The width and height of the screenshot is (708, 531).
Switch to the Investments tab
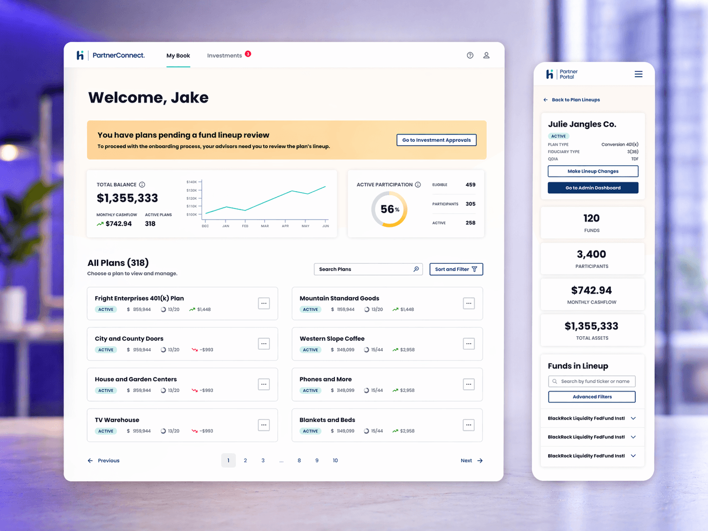(x=224, y=56)
